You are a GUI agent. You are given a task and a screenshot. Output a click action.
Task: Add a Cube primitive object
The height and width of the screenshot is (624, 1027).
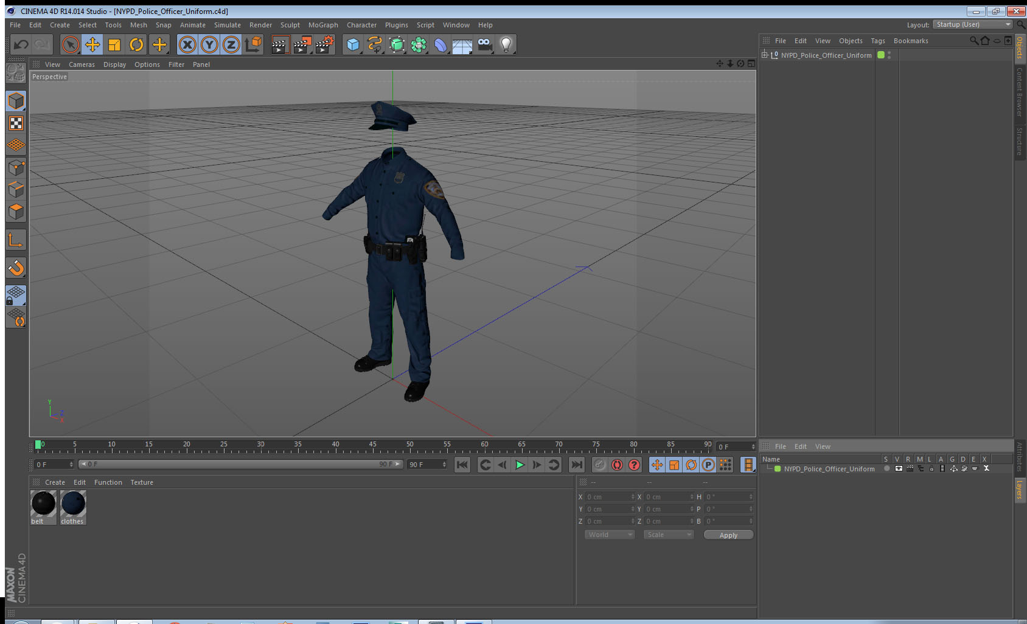[353, 44]
